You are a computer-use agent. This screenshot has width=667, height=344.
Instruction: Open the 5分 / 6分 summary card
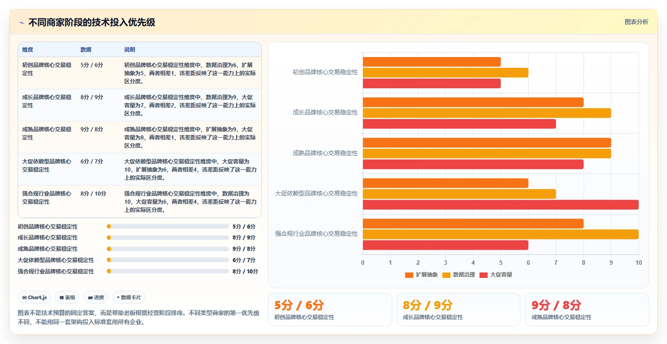330,310
